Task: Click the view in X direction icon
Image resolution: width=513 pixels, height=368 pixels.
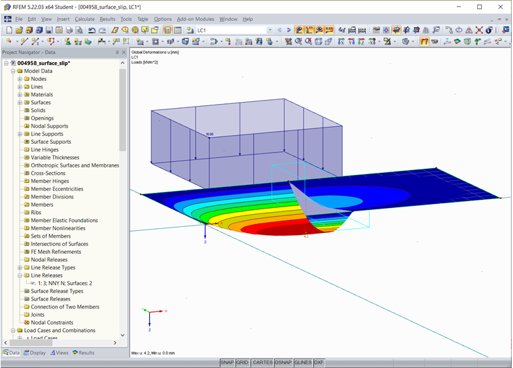Action: (x=341, y=41)
